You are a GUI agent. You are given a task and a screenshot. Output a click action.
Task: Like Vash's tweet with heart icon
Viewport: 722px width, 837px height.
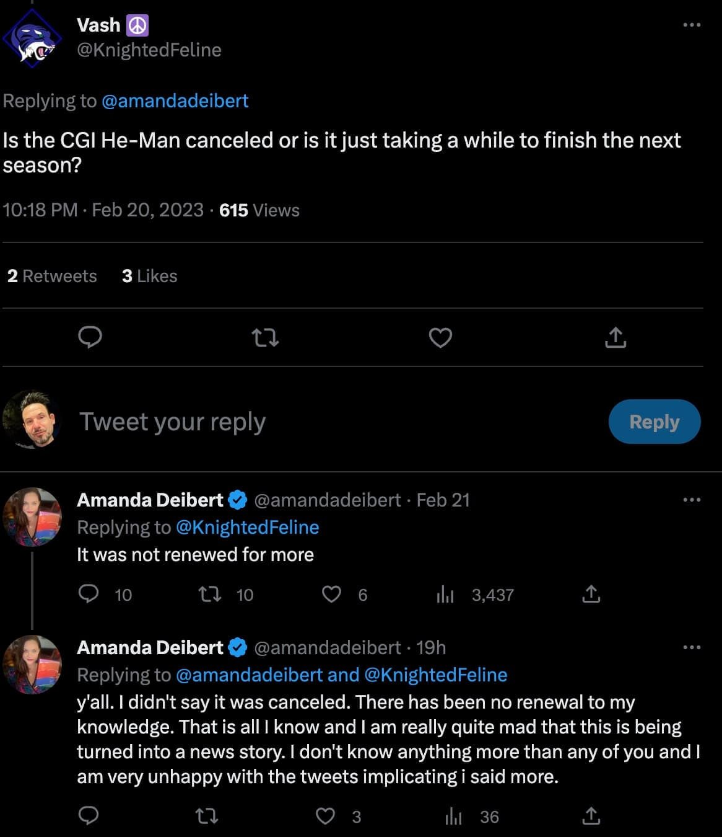440,338
